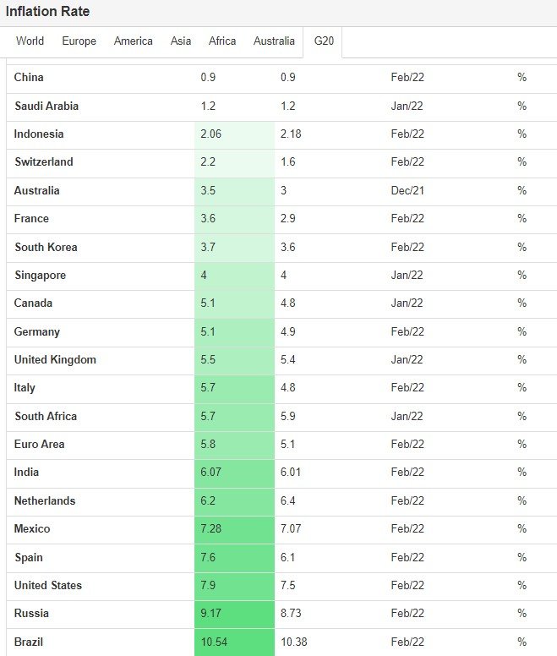The height and width of the screenshot is (656, 557).
Task: Select the Australia tab
Action: [274, 41]
